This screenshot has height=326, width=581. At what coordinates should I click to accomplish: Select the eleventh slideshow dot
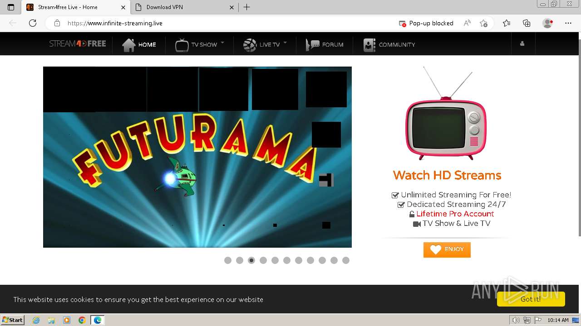pyautogui.click(x=346, y=260)
